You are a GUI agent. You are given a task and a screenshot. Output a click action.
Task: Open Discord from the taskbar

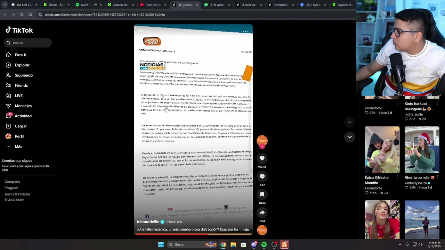[254, 244]
